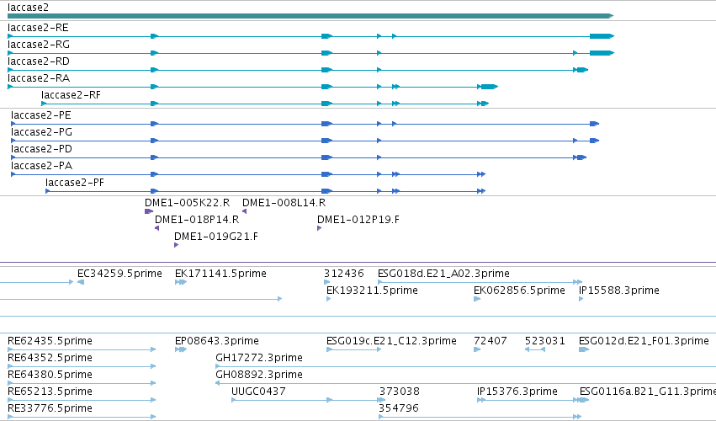Image resolution: width=716 pixels, height=421 pixels.
Task: Click the RE64352.5prime label
Action: coord(50,358)
